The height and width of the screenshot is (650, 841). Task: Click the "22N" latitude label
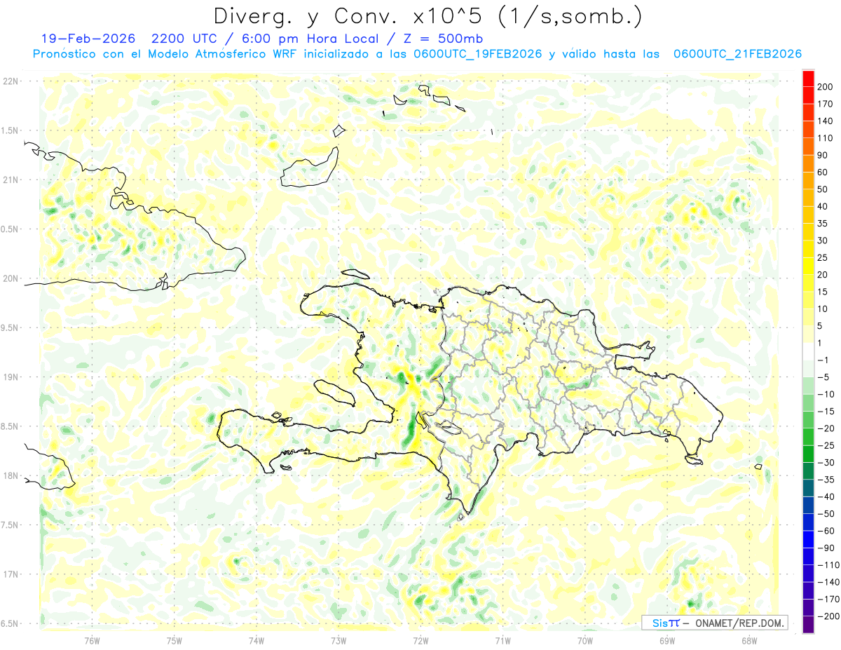point(11,81)
